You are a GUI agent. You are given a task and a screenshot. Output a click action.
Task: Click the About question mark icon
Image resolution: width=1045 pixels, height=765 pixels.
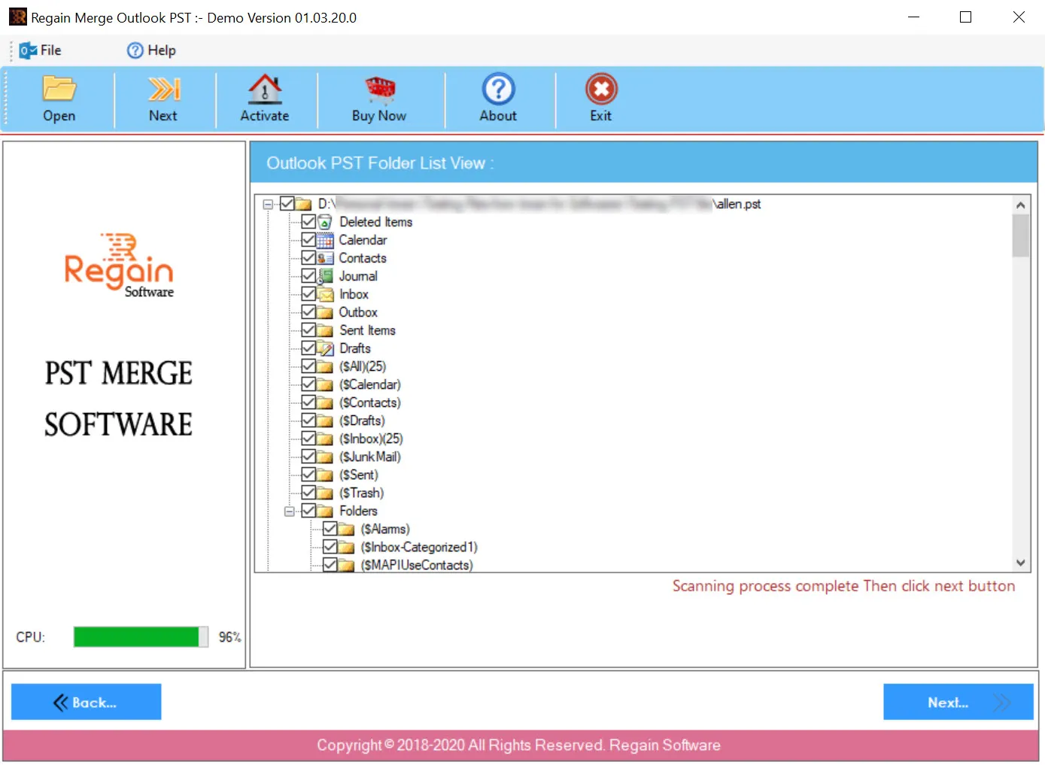(498, 89)
